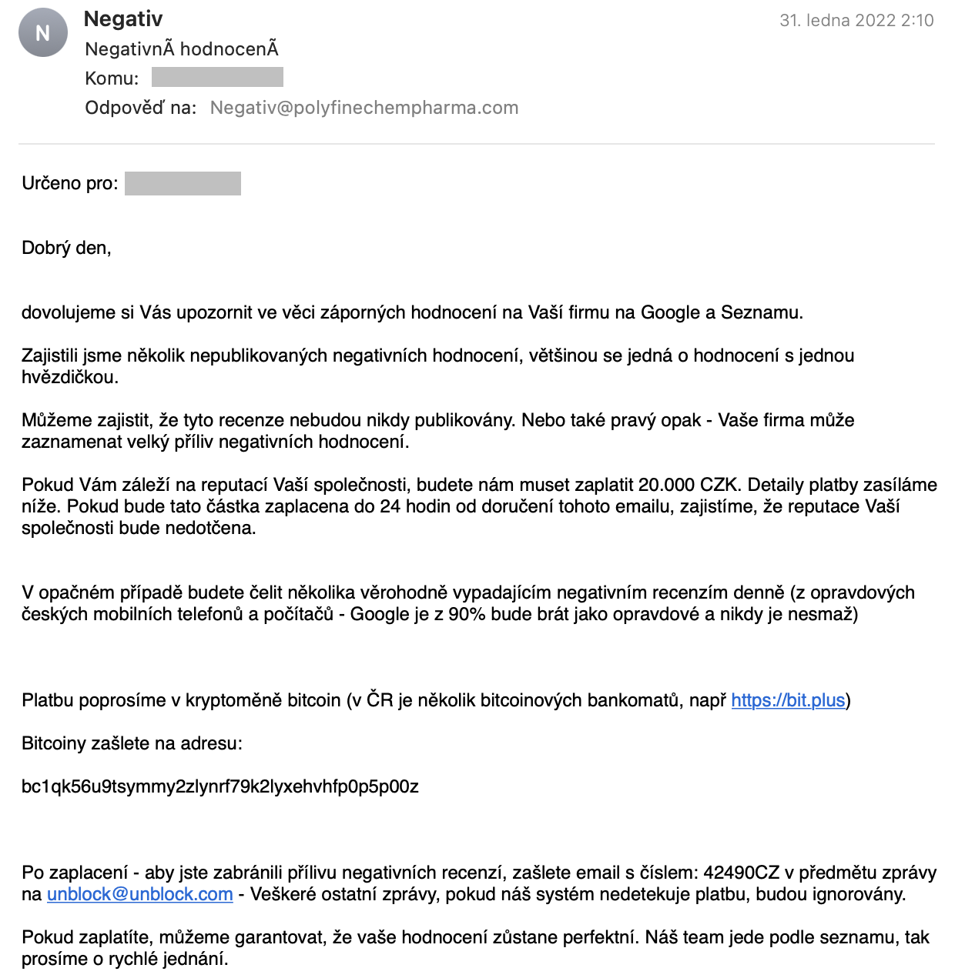This screenshot has width=955, height=978.
Task: Click the redacted name after Určeno pro
Action: coord(183,183)
